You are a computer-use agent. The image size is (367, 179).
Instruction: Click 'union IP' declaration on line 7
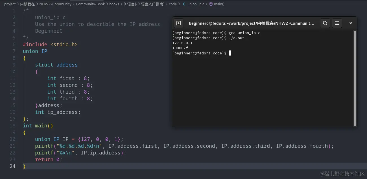[35, 51]
